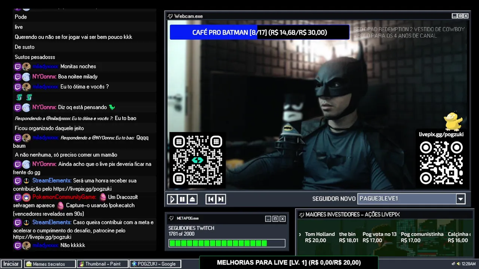Click the pink egg emote before "Capture-o usando"

[x=61, y=205]
